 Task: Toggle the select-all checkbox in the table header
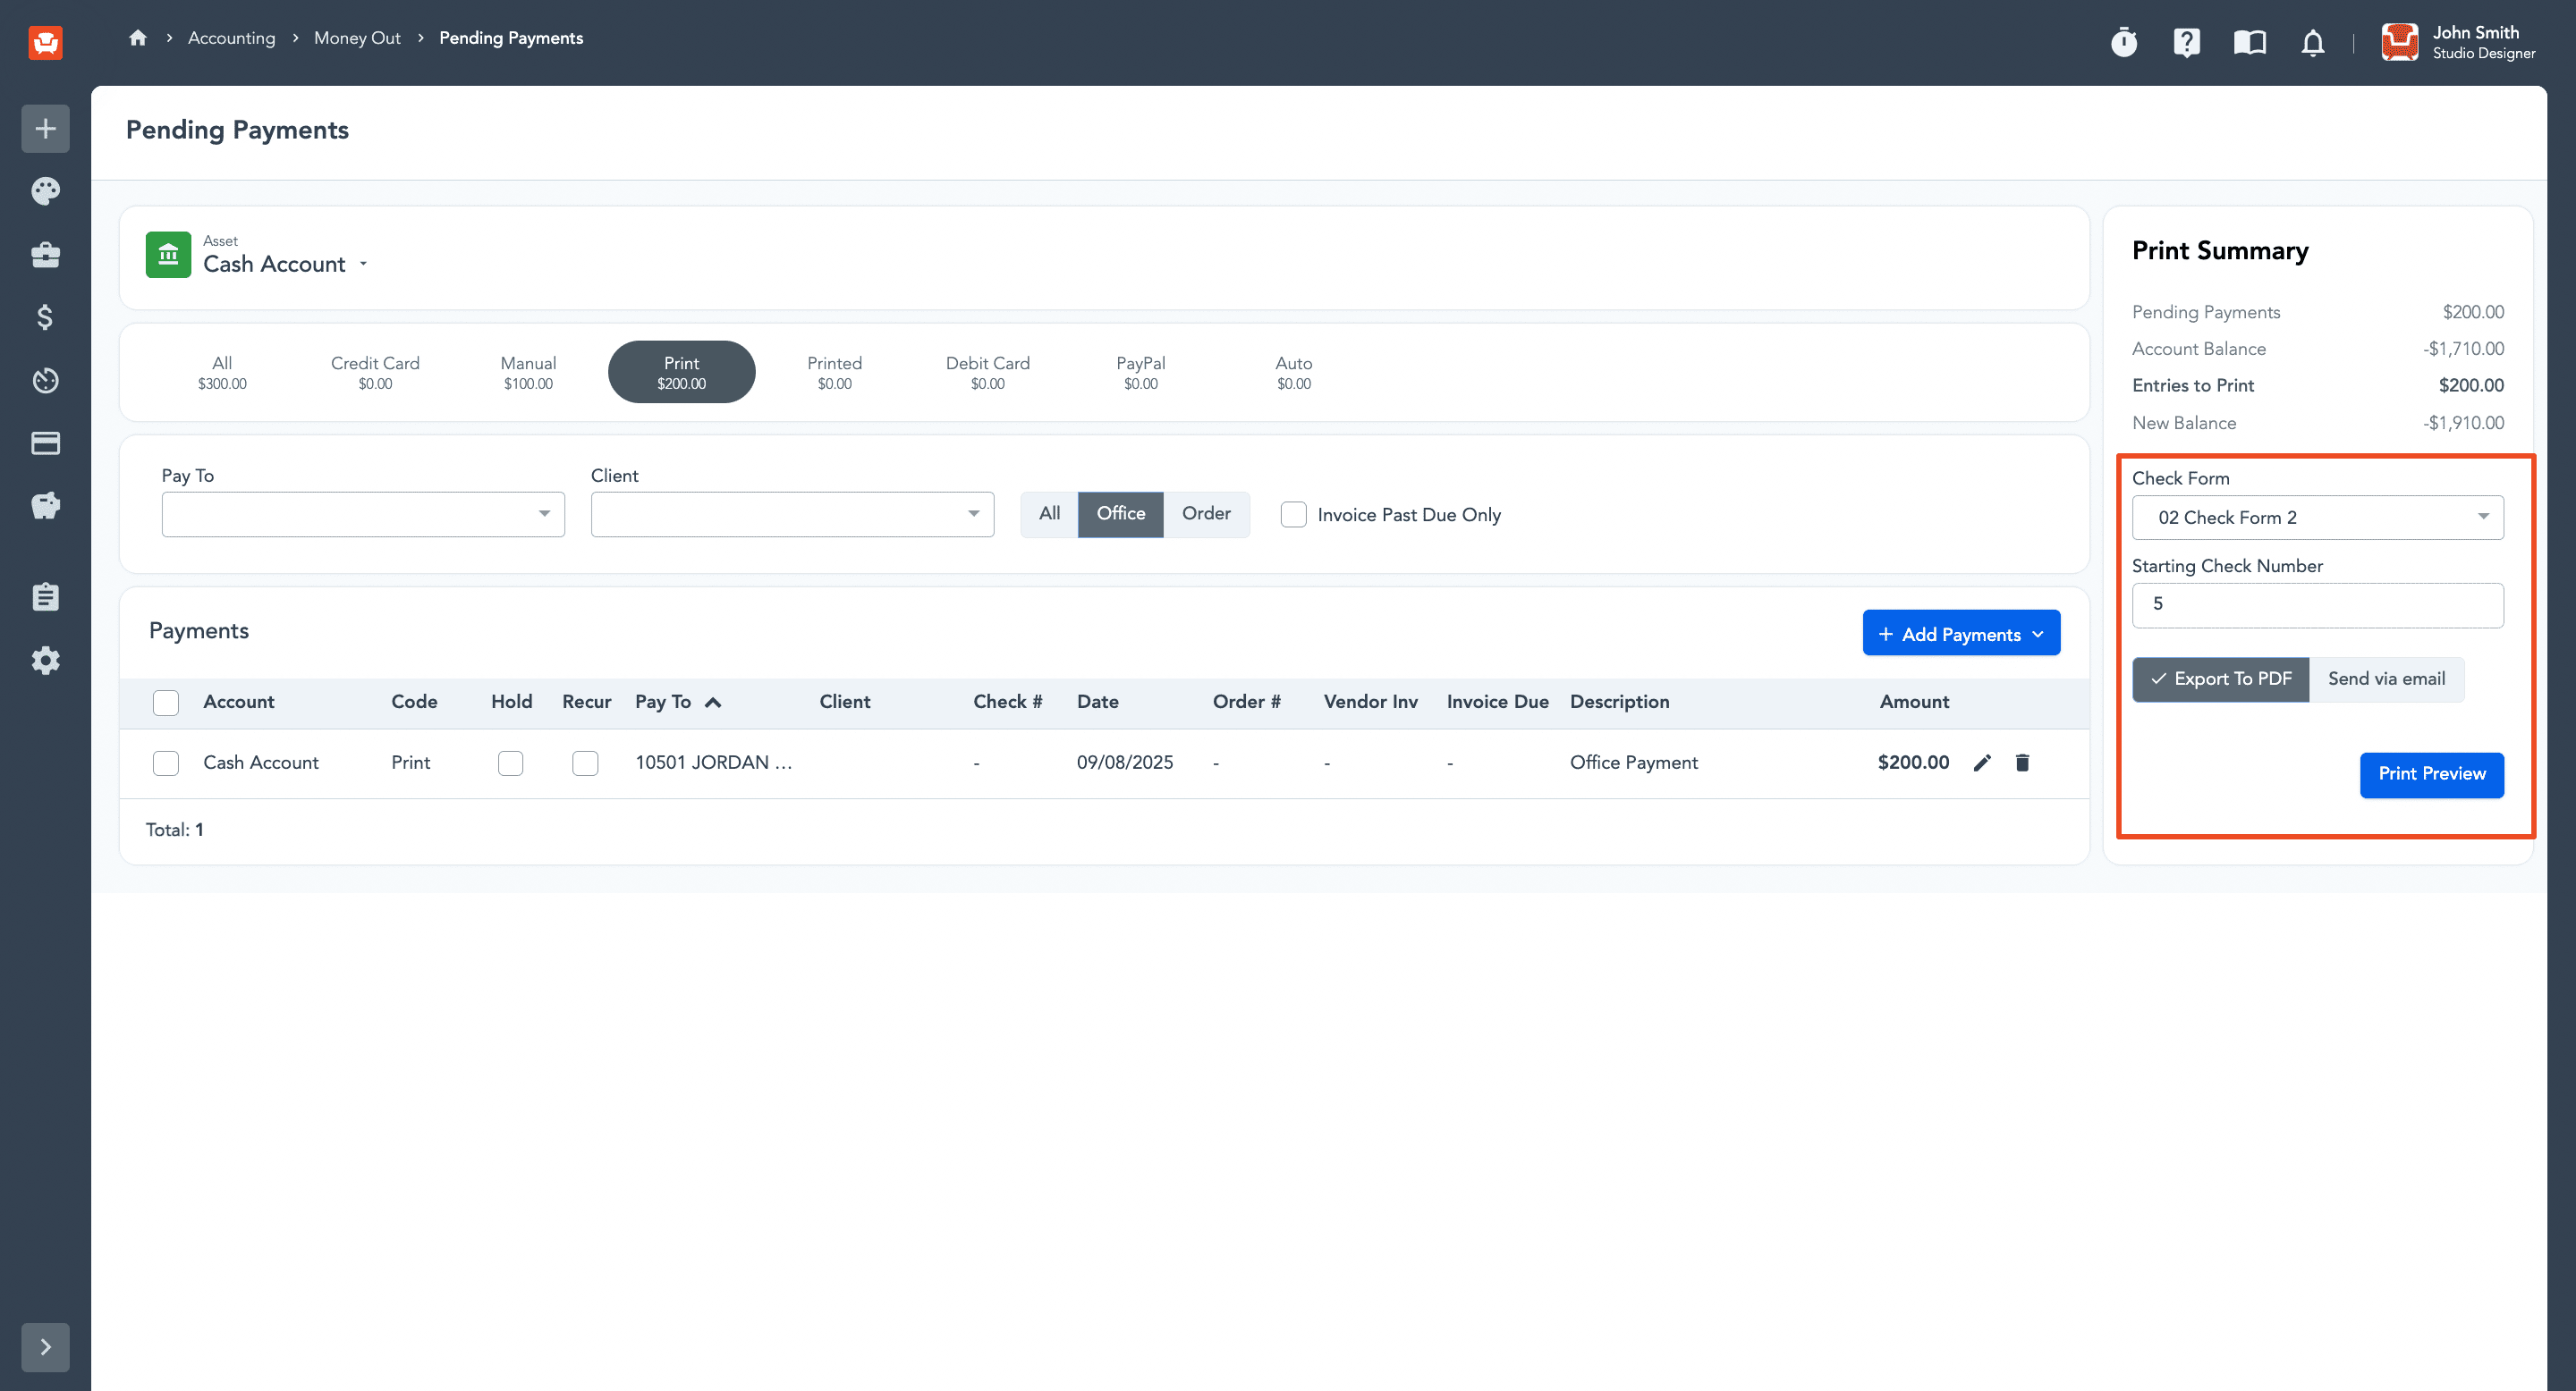point(166,703)
